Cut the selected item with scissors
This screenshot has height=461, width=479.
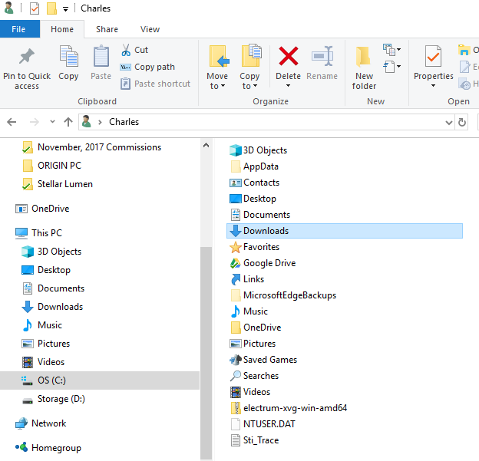[135, 50]
